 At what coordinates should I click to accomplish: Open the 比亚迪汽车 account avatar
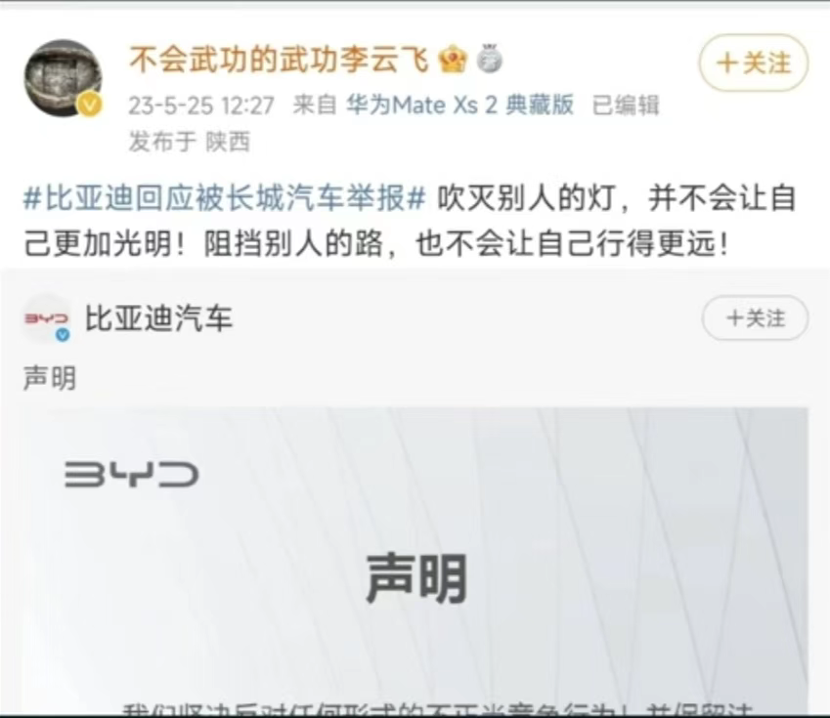pos(46,319)
